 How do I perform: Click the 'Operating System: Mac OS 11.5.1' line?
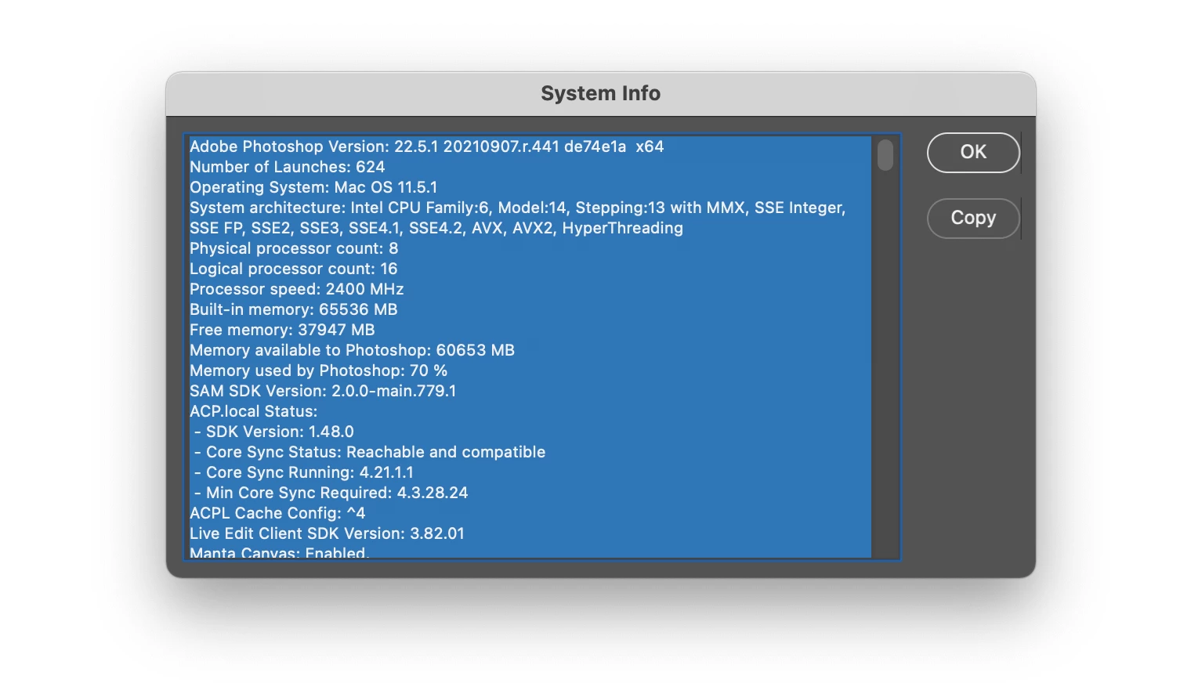(313, 187)
